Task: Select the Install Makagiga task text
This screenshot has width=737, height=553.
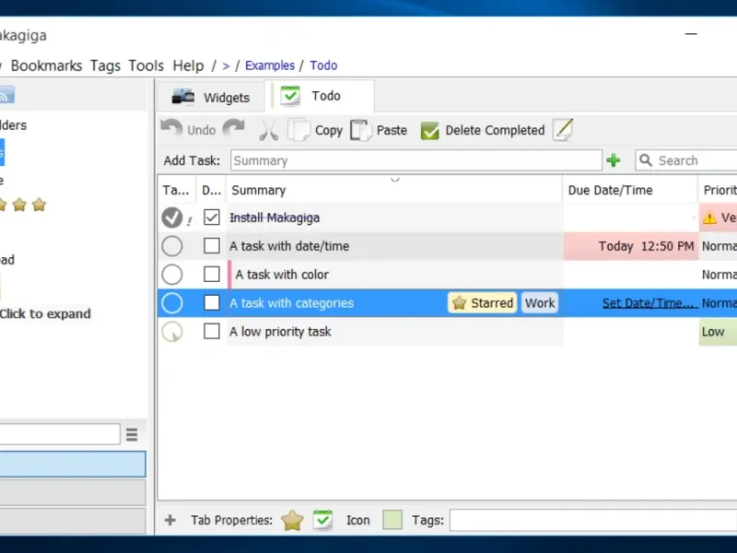Action: point(275,218)
